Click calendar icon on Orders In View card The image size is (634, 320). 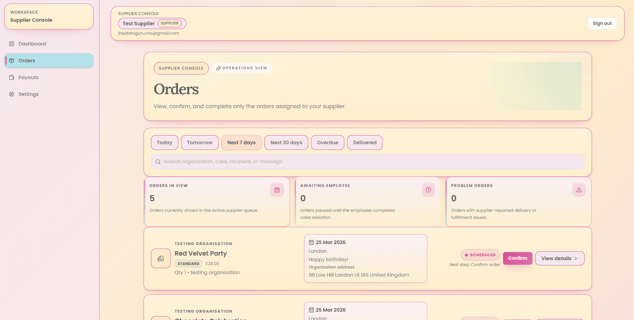pos(277,190)
